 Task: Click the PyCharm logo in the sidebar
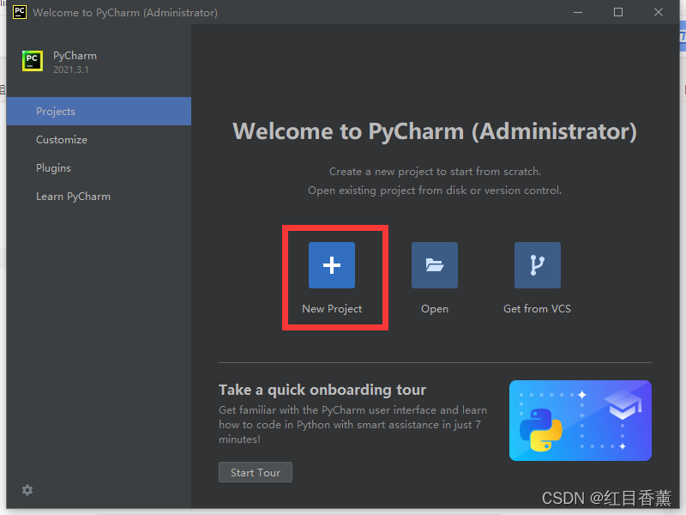[x=33, y=61]
